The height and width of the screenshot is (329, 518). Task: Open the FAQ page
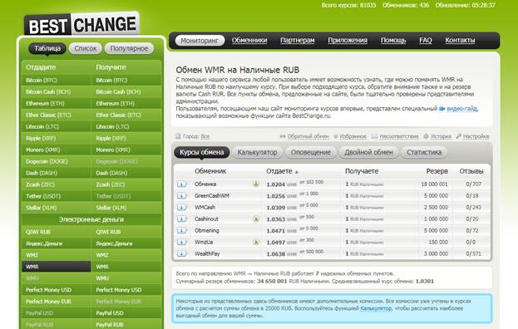pyautogui.click(x=426, y=40)
